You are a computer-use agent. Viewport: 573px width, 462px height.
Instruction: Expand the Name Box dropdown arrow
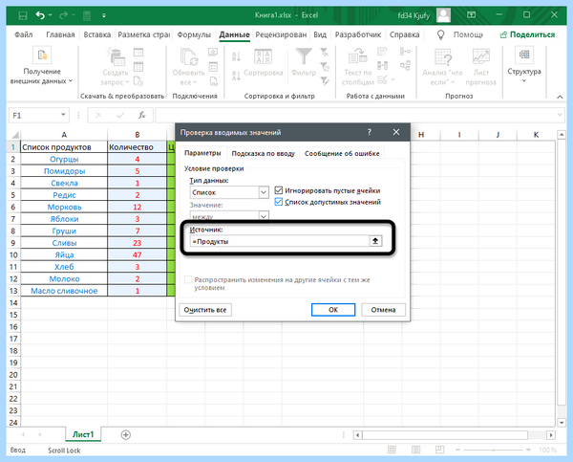63,115
